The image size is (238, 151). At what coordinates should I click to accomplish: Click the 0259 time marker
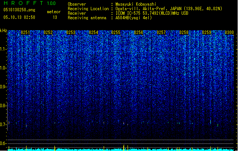pyautogui.click(x=207, y=32)
